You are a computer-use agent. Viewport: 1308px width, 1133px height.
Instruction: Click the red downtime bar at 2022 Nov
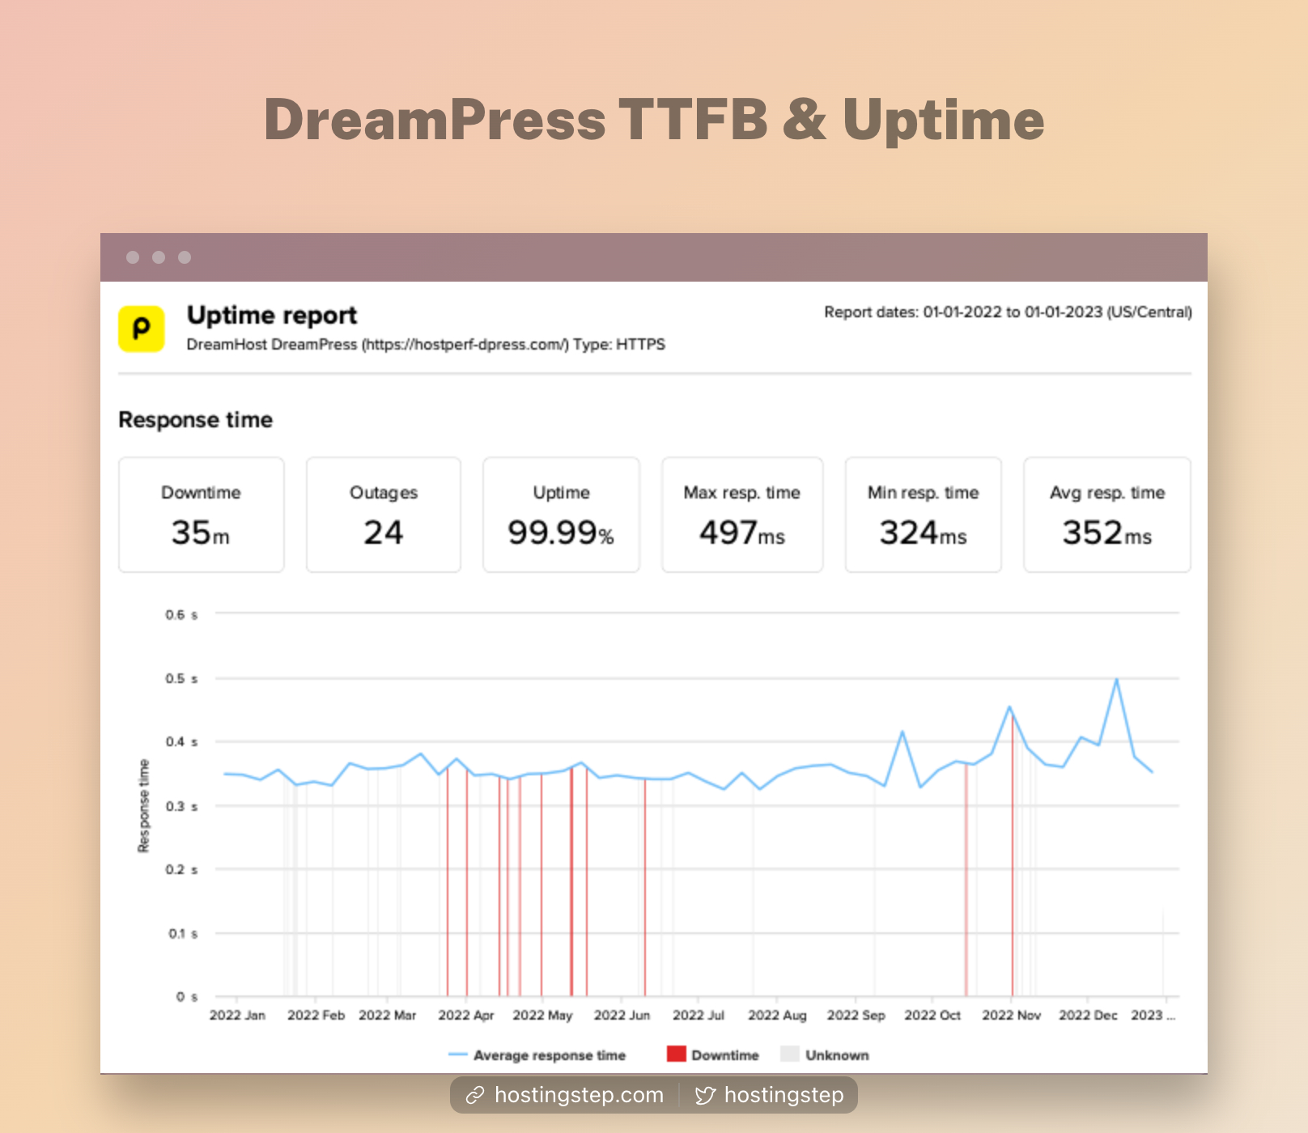tap(1012, 854)
